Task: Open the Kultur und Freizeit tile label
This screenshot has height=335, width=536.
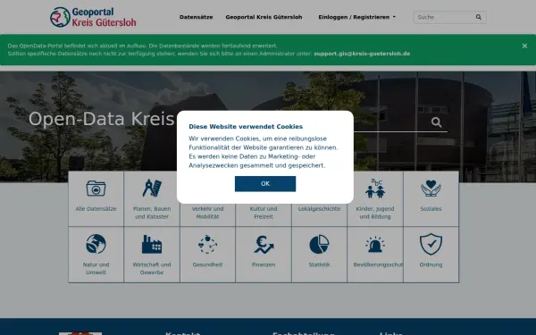Action: click(264, 213)
